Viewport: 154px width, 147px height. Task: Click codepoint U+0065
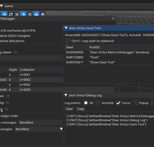click(x=25, y=85)
